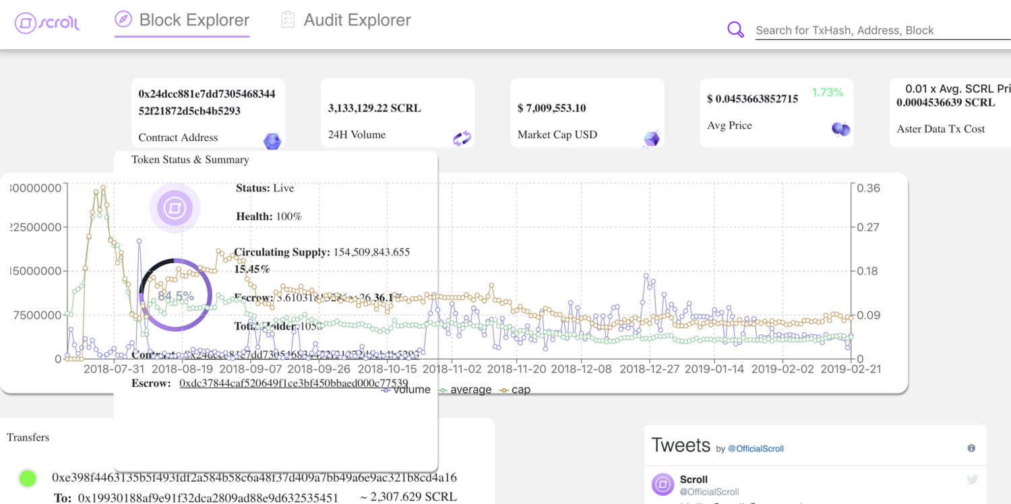
Task: Click the Tweets heading
Action: coord(681,445)
